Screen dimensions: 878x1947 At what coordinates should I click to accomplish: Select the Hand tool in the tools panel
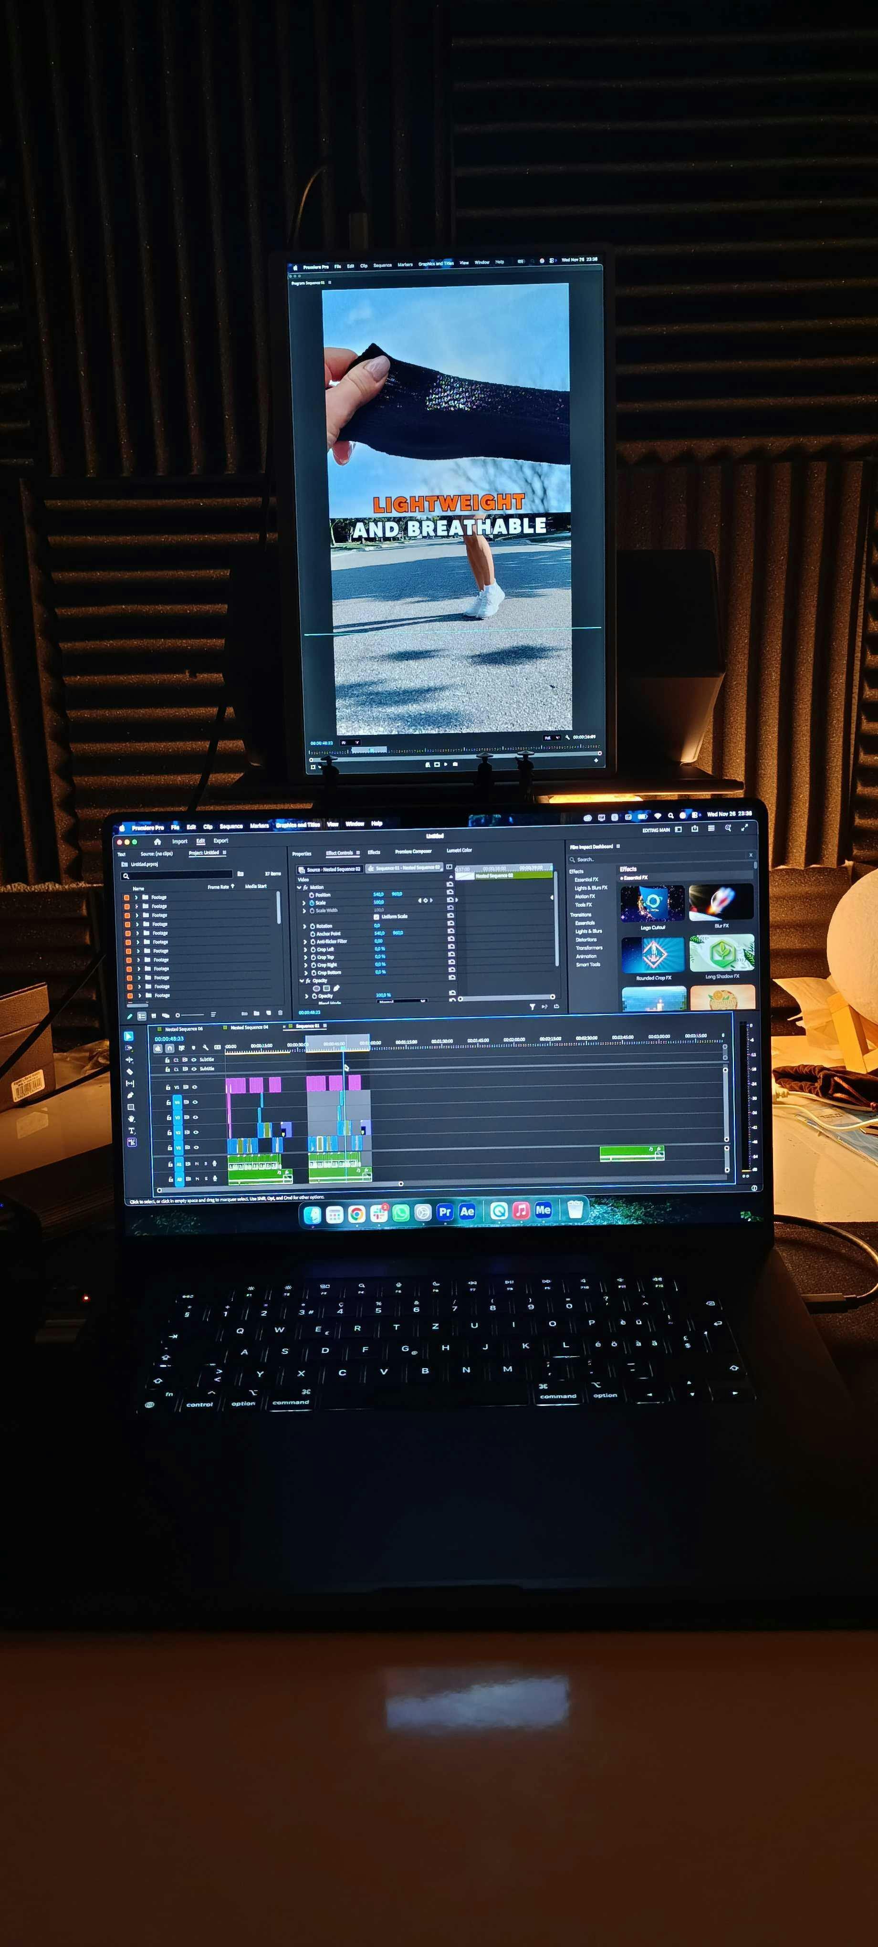click(x=132, y=1119)
